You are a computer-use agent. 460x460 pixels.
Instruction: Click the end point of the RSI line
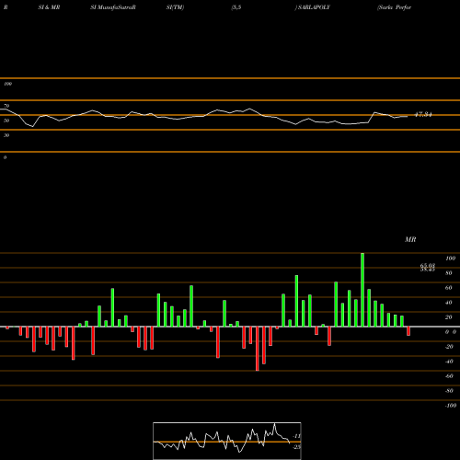pos(408,116)
